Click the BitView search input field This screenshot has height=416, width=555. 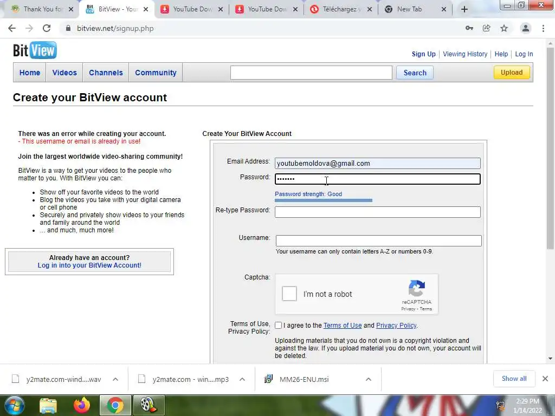(x=311, y=73)
